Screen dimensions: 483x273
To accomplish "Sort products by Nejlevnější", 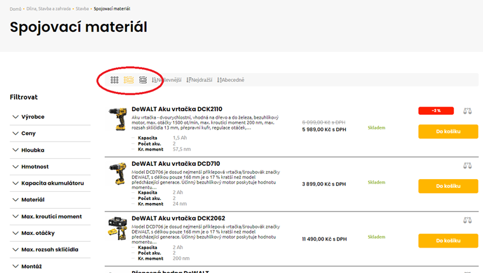I will [167, 80].
